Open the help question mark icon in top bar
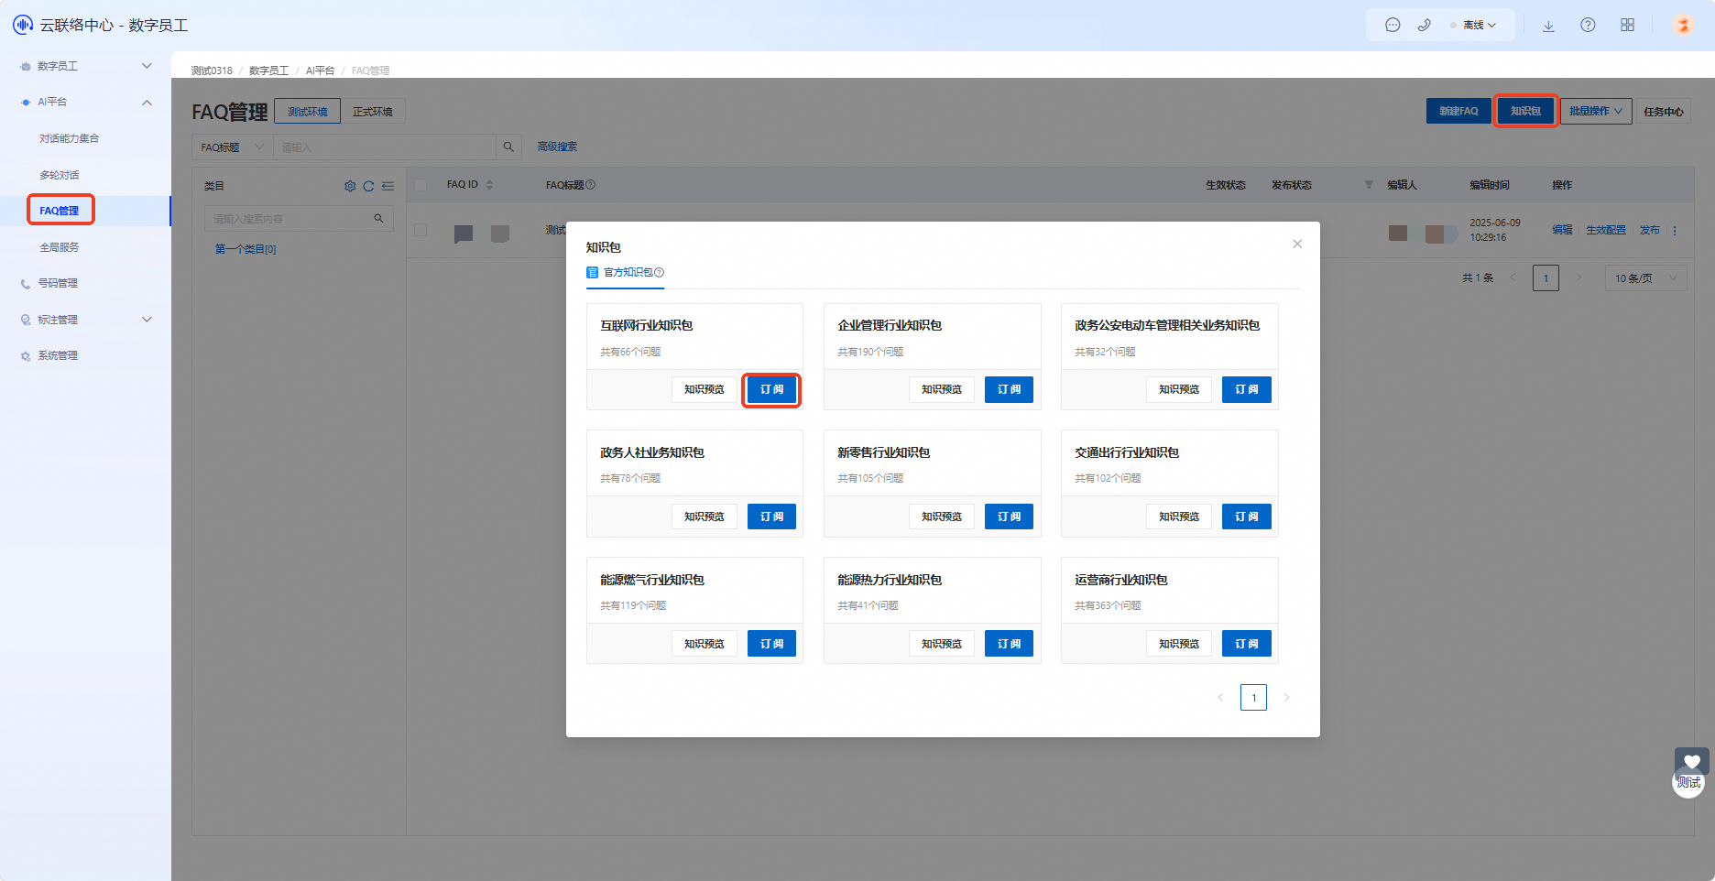This screenshot has width=1715, height=881. click(x=1588, y=25)
